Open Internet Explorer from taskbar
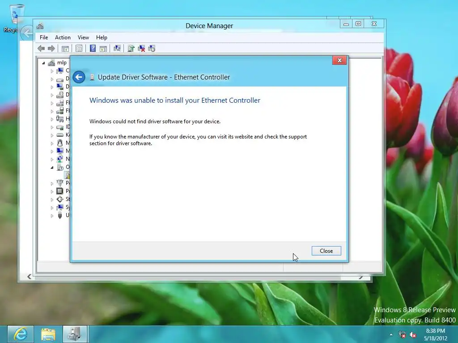 click(x=21, y=334)
